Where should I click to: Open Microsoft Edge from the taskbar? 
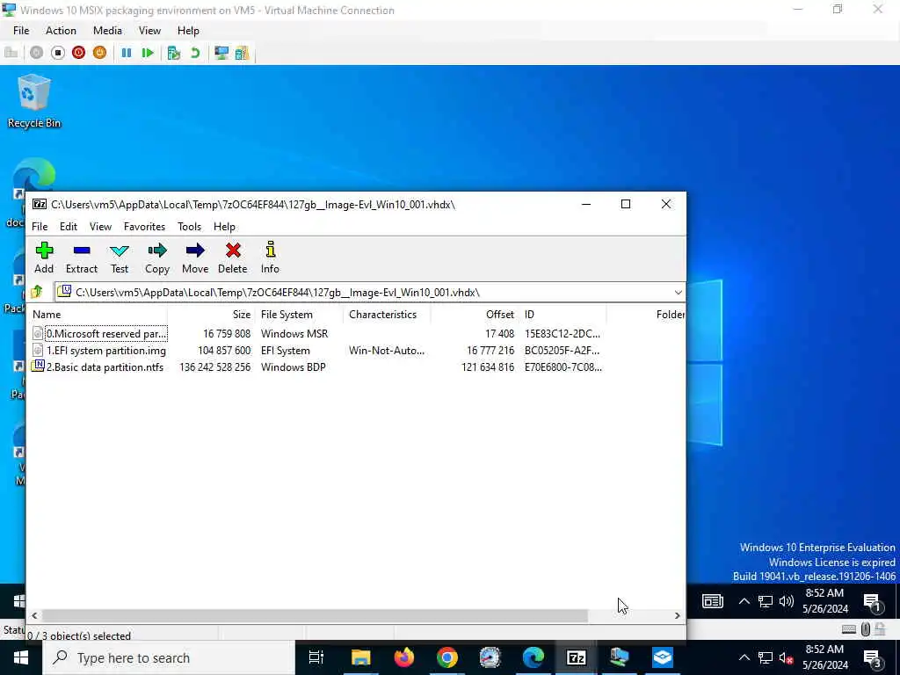[533, 657]
